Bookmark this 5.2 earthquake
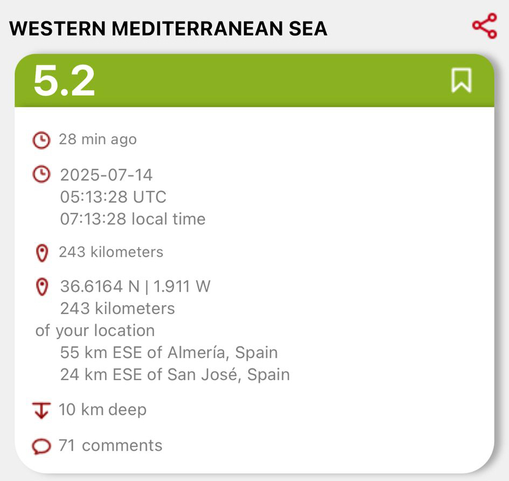The image size is (509, 481). coord(461,81)
